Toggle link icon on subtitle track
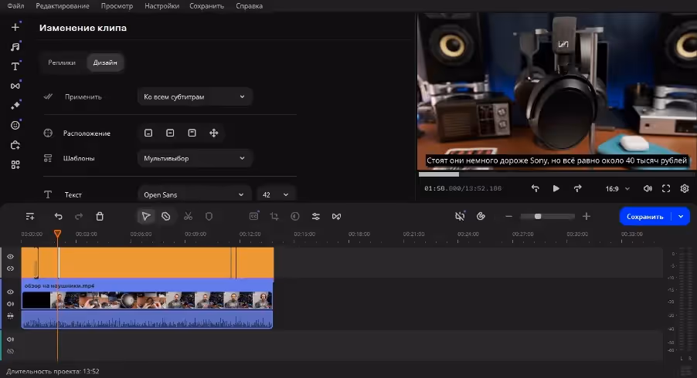The image size is (697, 378). [10, 268]
